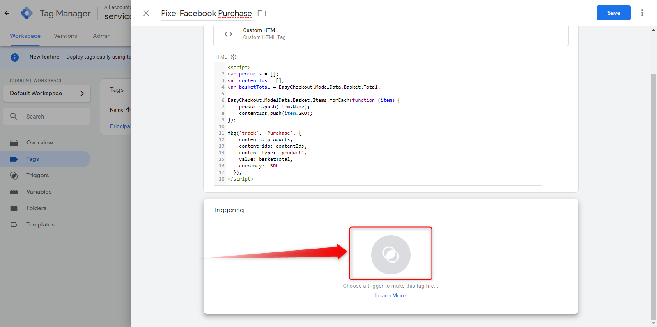Click the Overview briefcase icon
Viewport: 657px width, 327px height.
pyautogui.click(x=14, y=143)
